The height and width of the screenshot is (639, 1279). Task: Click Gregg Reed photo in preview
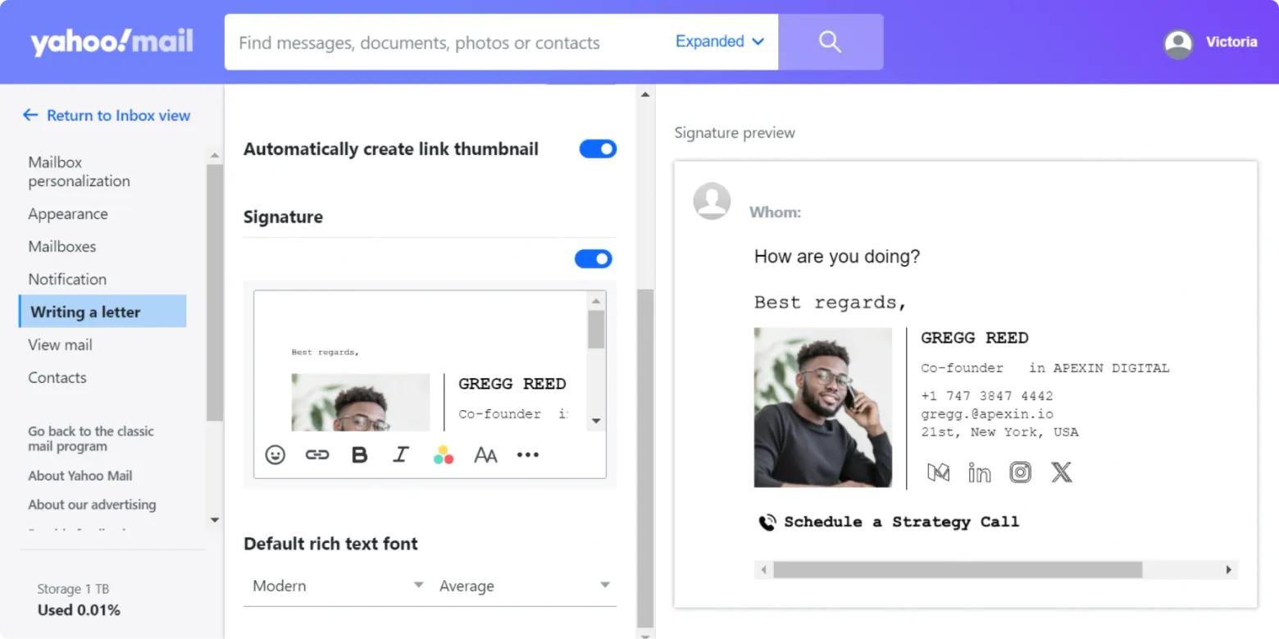coord(823,408)
